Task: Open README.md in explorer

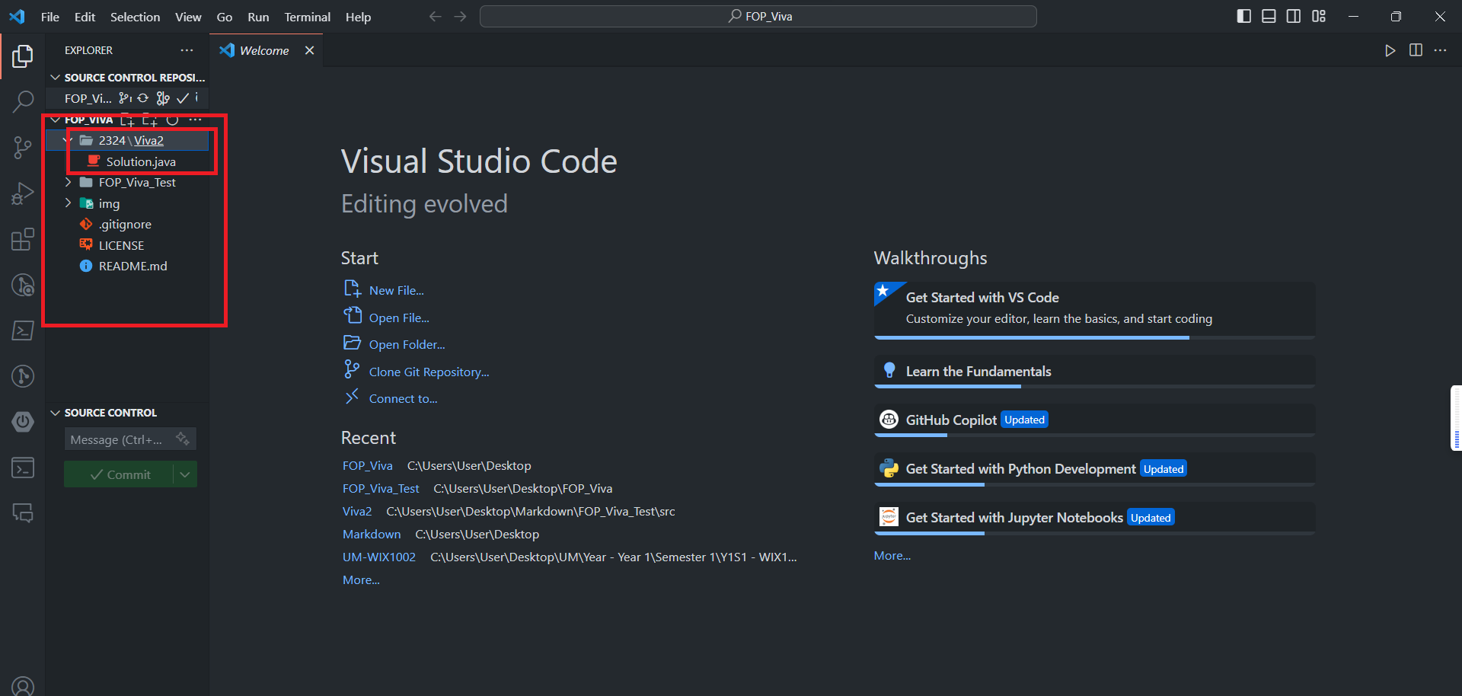Action: coord(132,266)
